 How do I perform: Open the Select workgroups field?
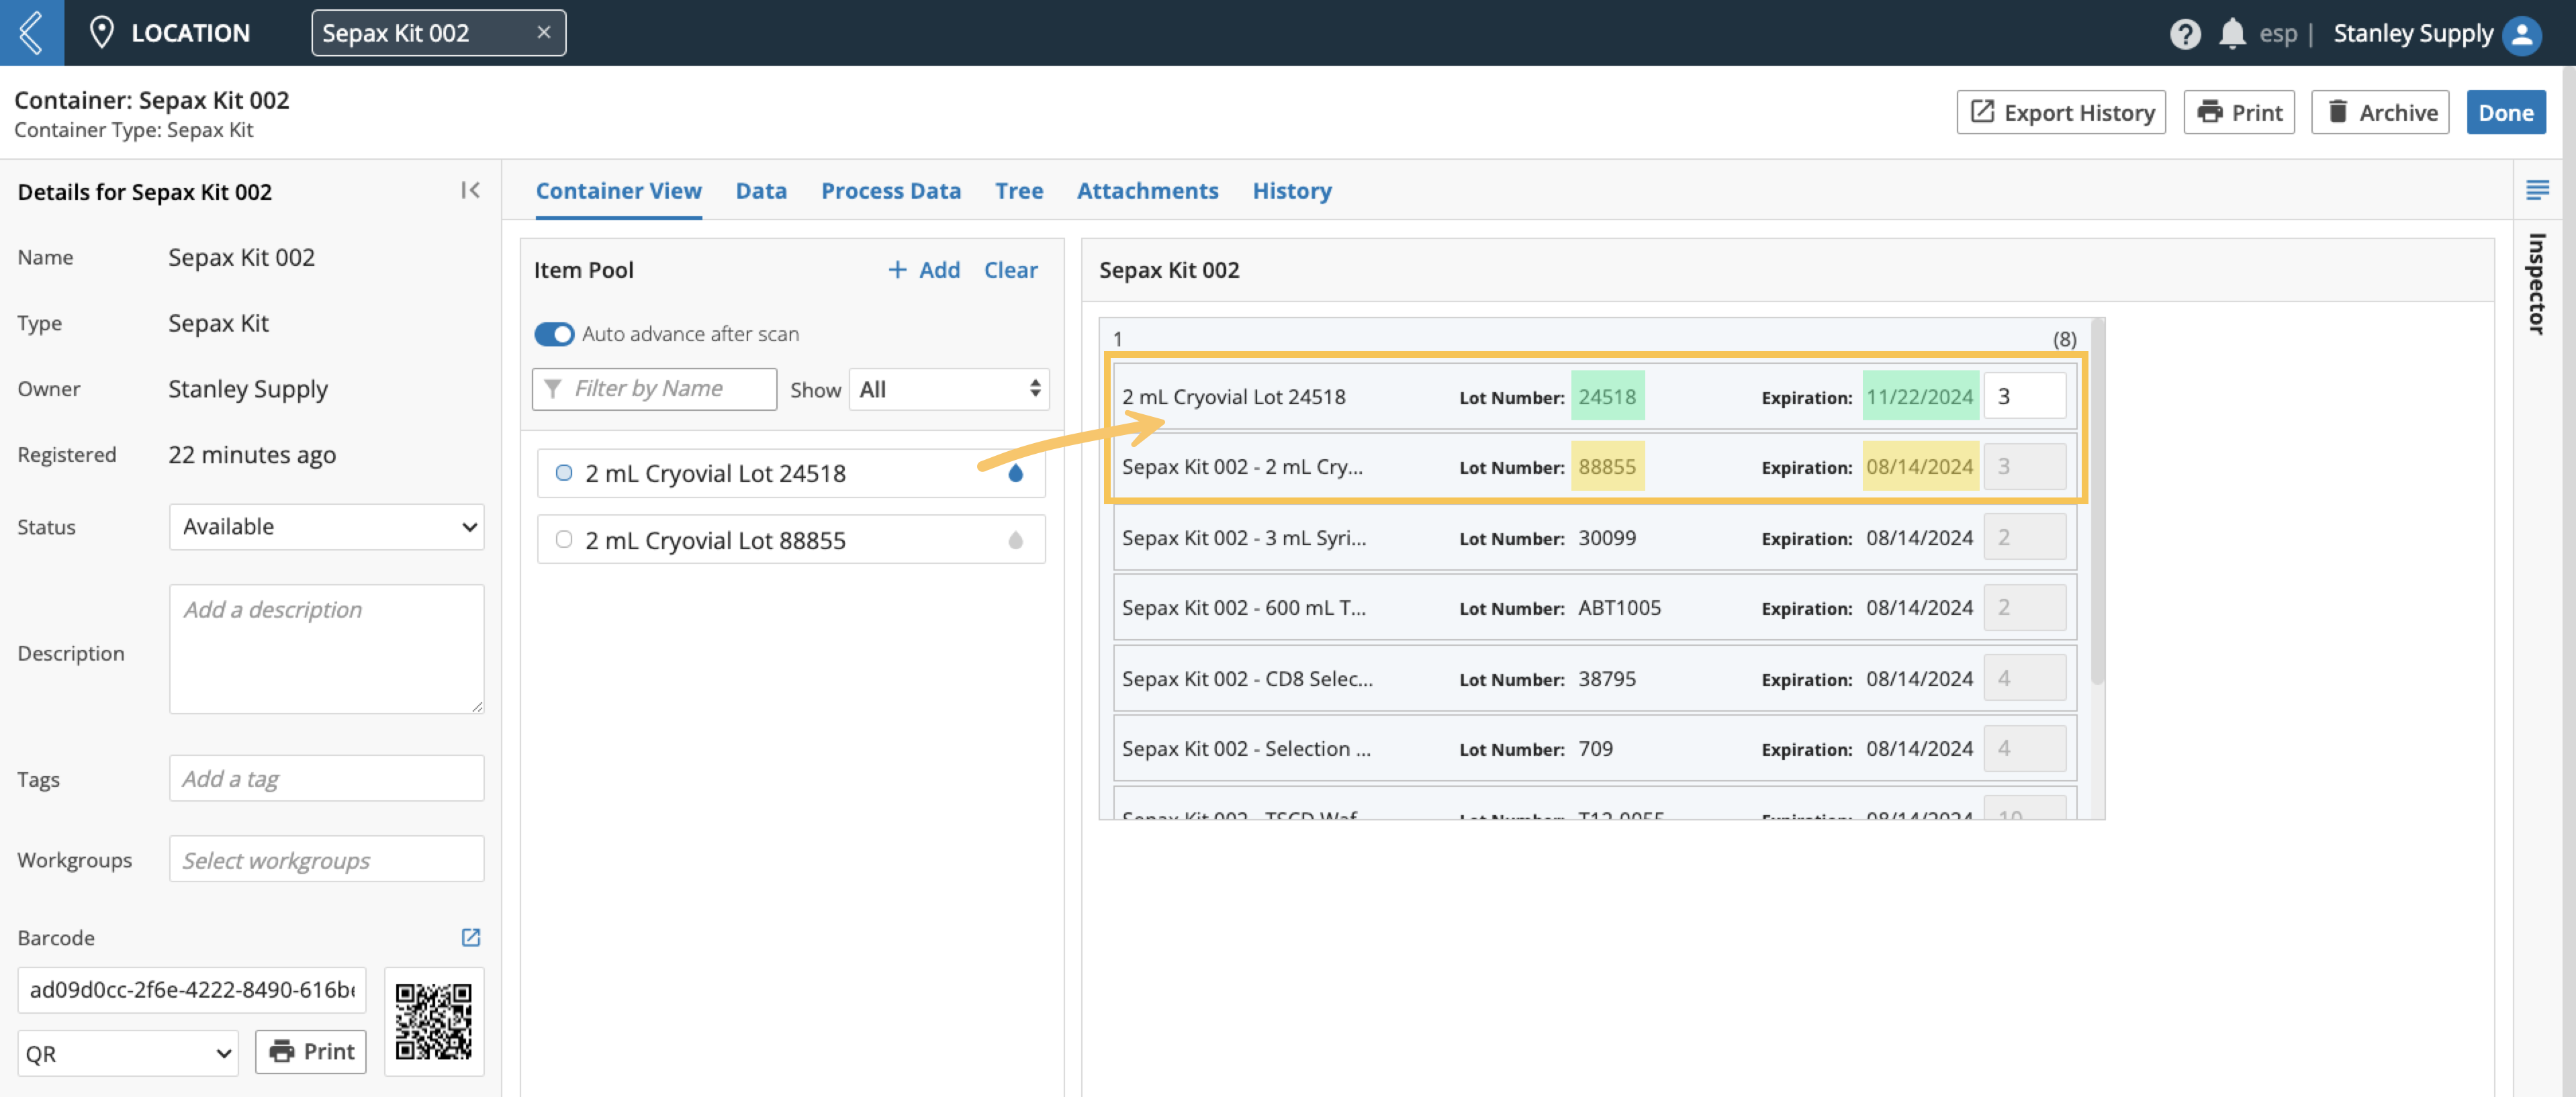click(x=326, y=859)
